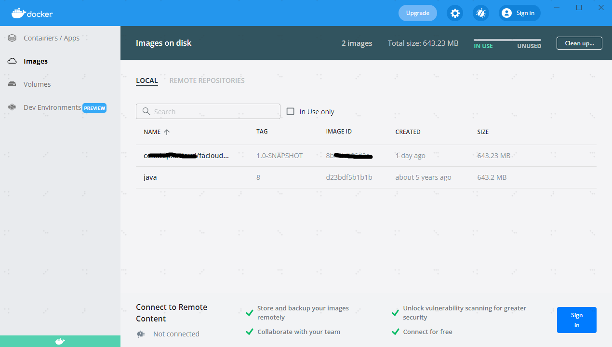Click the In Use / Unused usage bar
The image size is (612, 347).
coord(507,40)
